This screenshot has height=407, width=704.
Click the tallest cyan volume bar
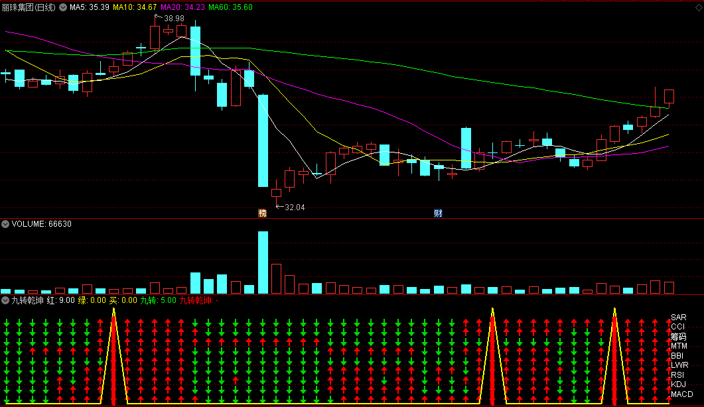click(x=263, y=262)
